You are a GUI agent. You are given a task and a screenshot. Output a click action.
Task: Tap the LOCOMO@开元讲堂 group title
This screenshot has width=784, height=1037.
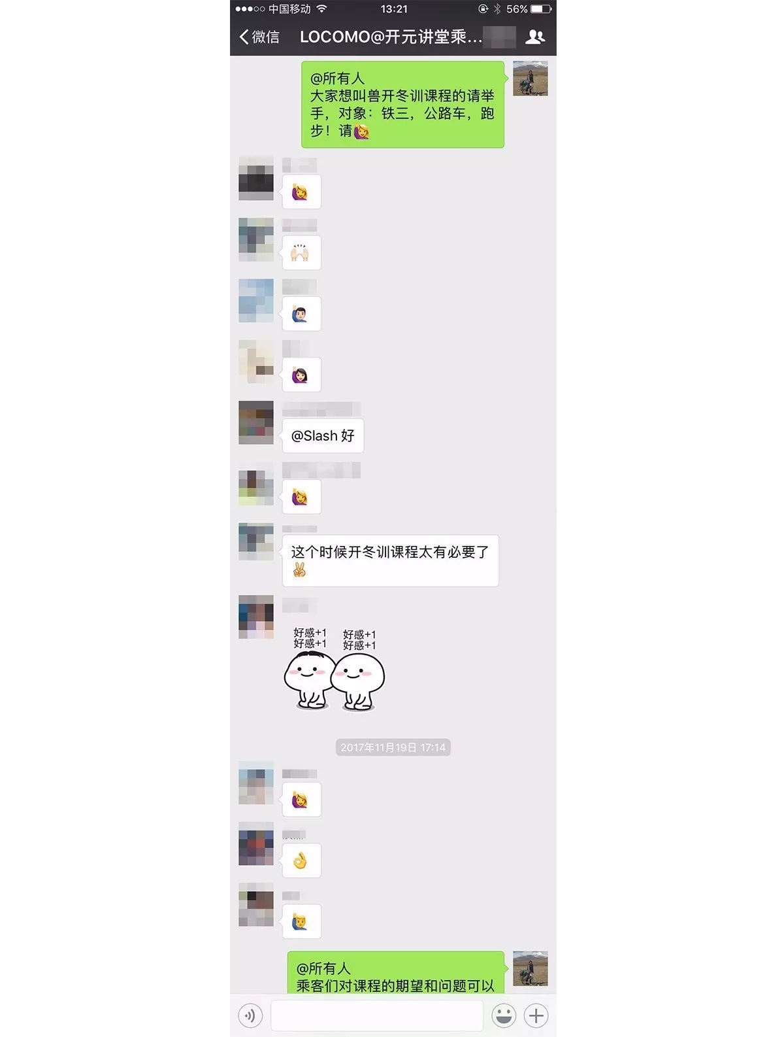[x=391, y=37]
